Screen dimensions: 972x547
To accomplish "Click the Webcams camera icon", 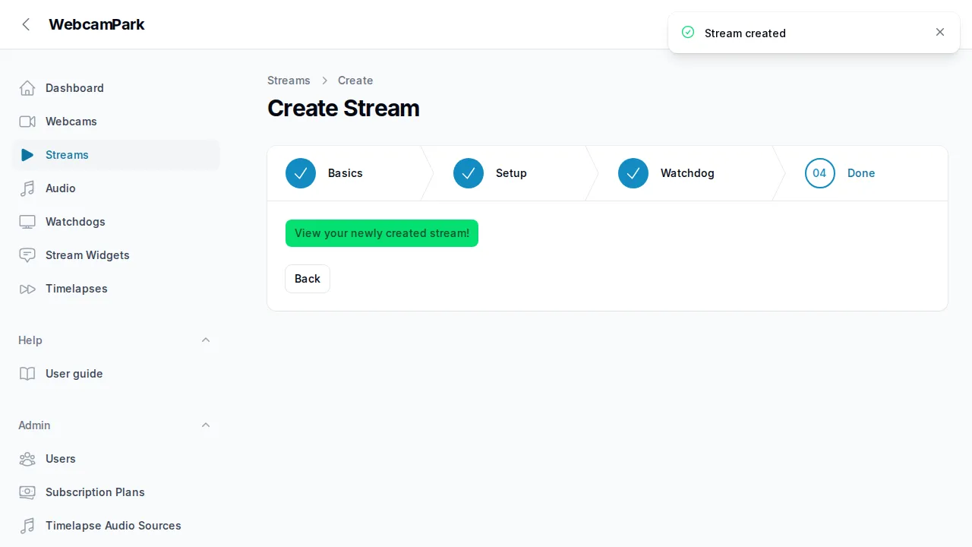I will 27,122.
